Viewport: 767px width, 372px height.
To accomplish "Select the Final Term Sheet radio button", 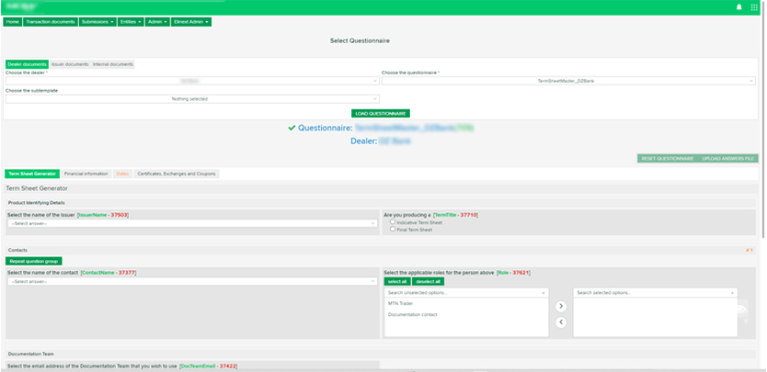I will [x=394, y=229].
